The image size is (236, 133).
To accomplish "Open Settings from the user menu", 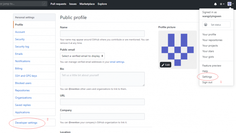I will click(x=207, y=76).
